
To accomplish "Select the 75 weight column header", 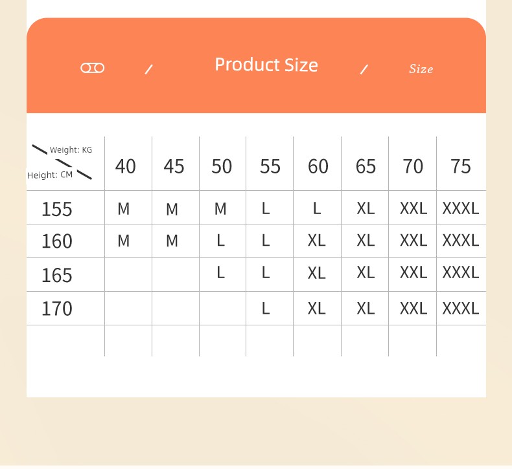I will (x=460, y=166).
